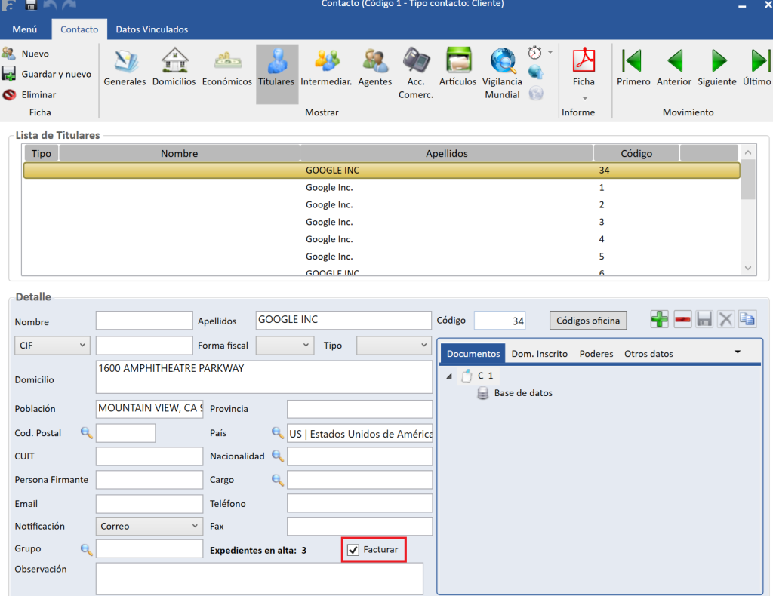Click the Nombre column header
This screenshot has height=596, width=773.
click(x=180, y=154)
